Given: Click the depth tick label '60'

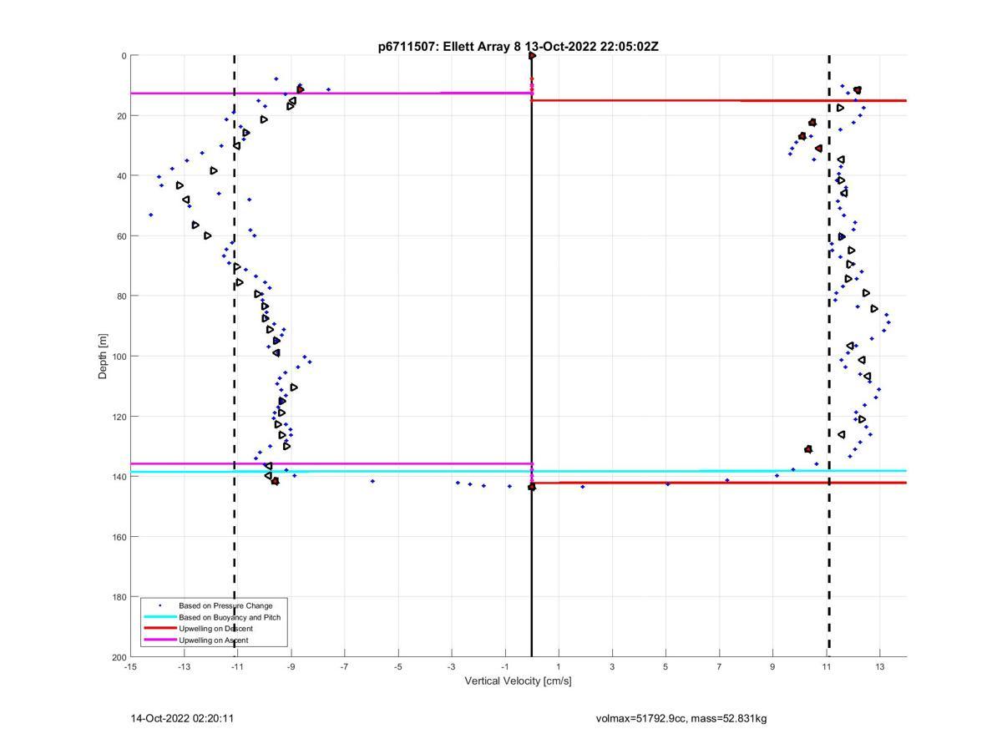Looking at the screenshot, I should point(121,236).
